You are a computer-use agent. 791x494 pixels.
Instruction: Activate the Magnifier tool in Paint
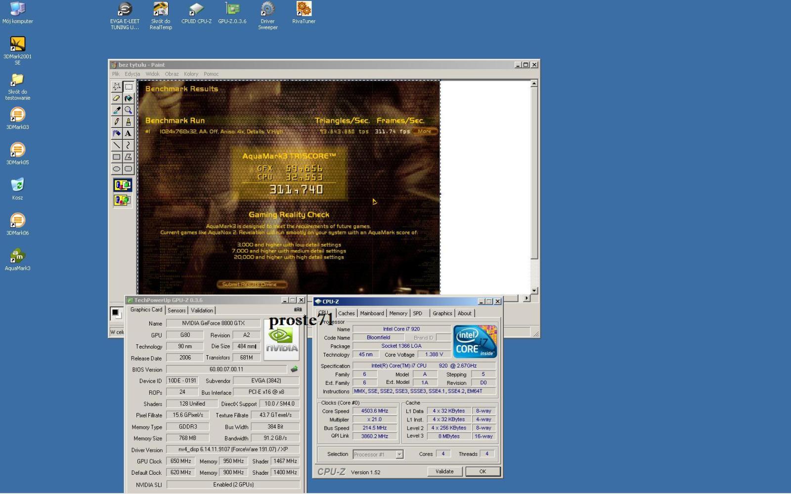point(129,110)
